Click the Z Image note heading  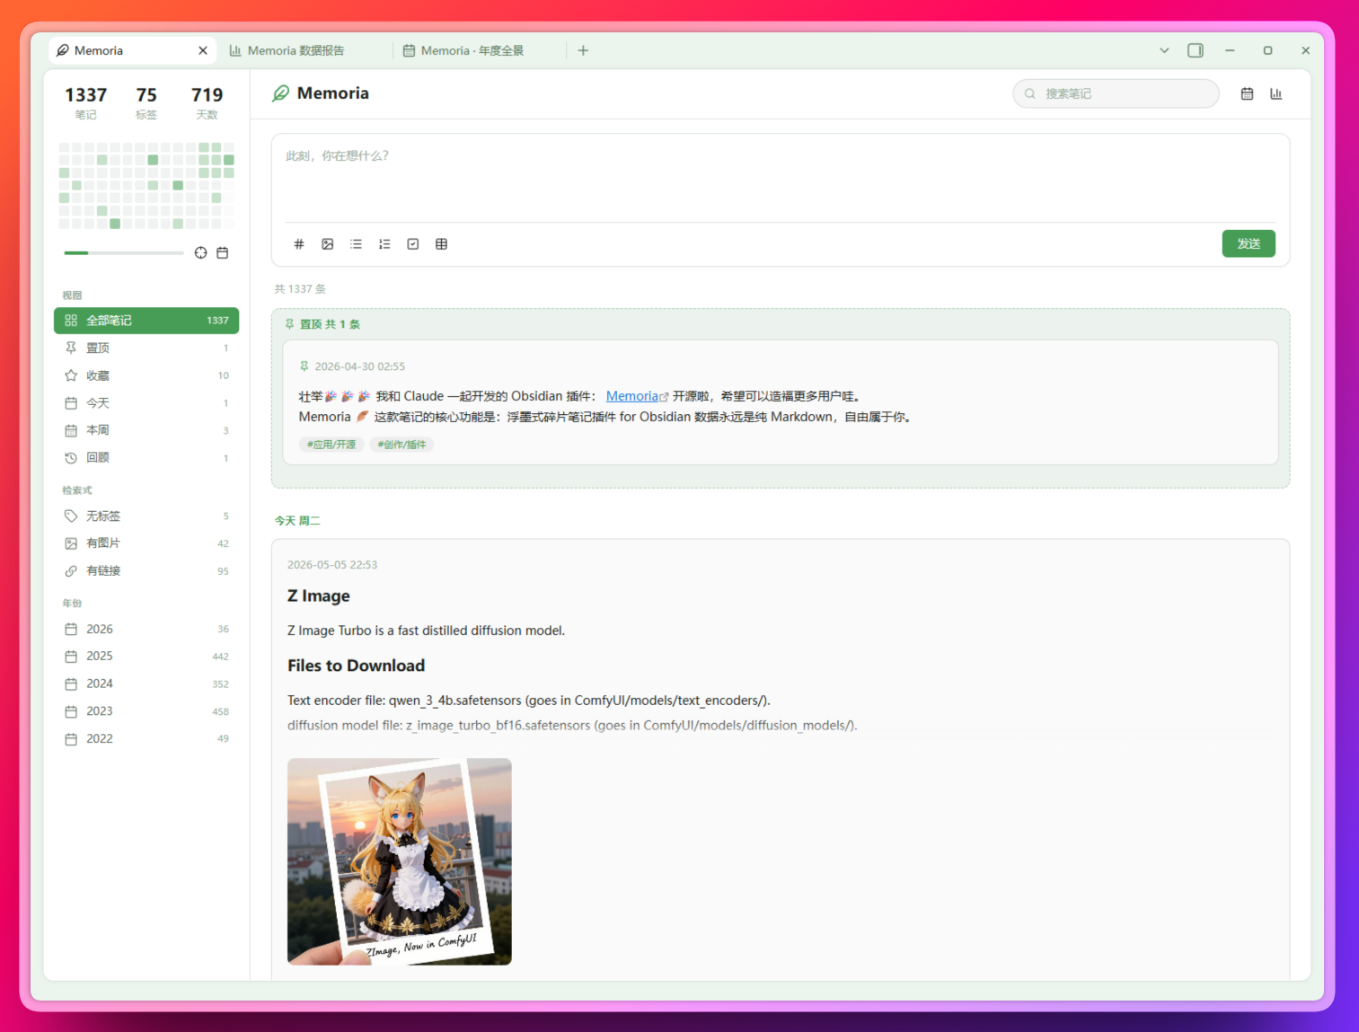tap(319, 596)
